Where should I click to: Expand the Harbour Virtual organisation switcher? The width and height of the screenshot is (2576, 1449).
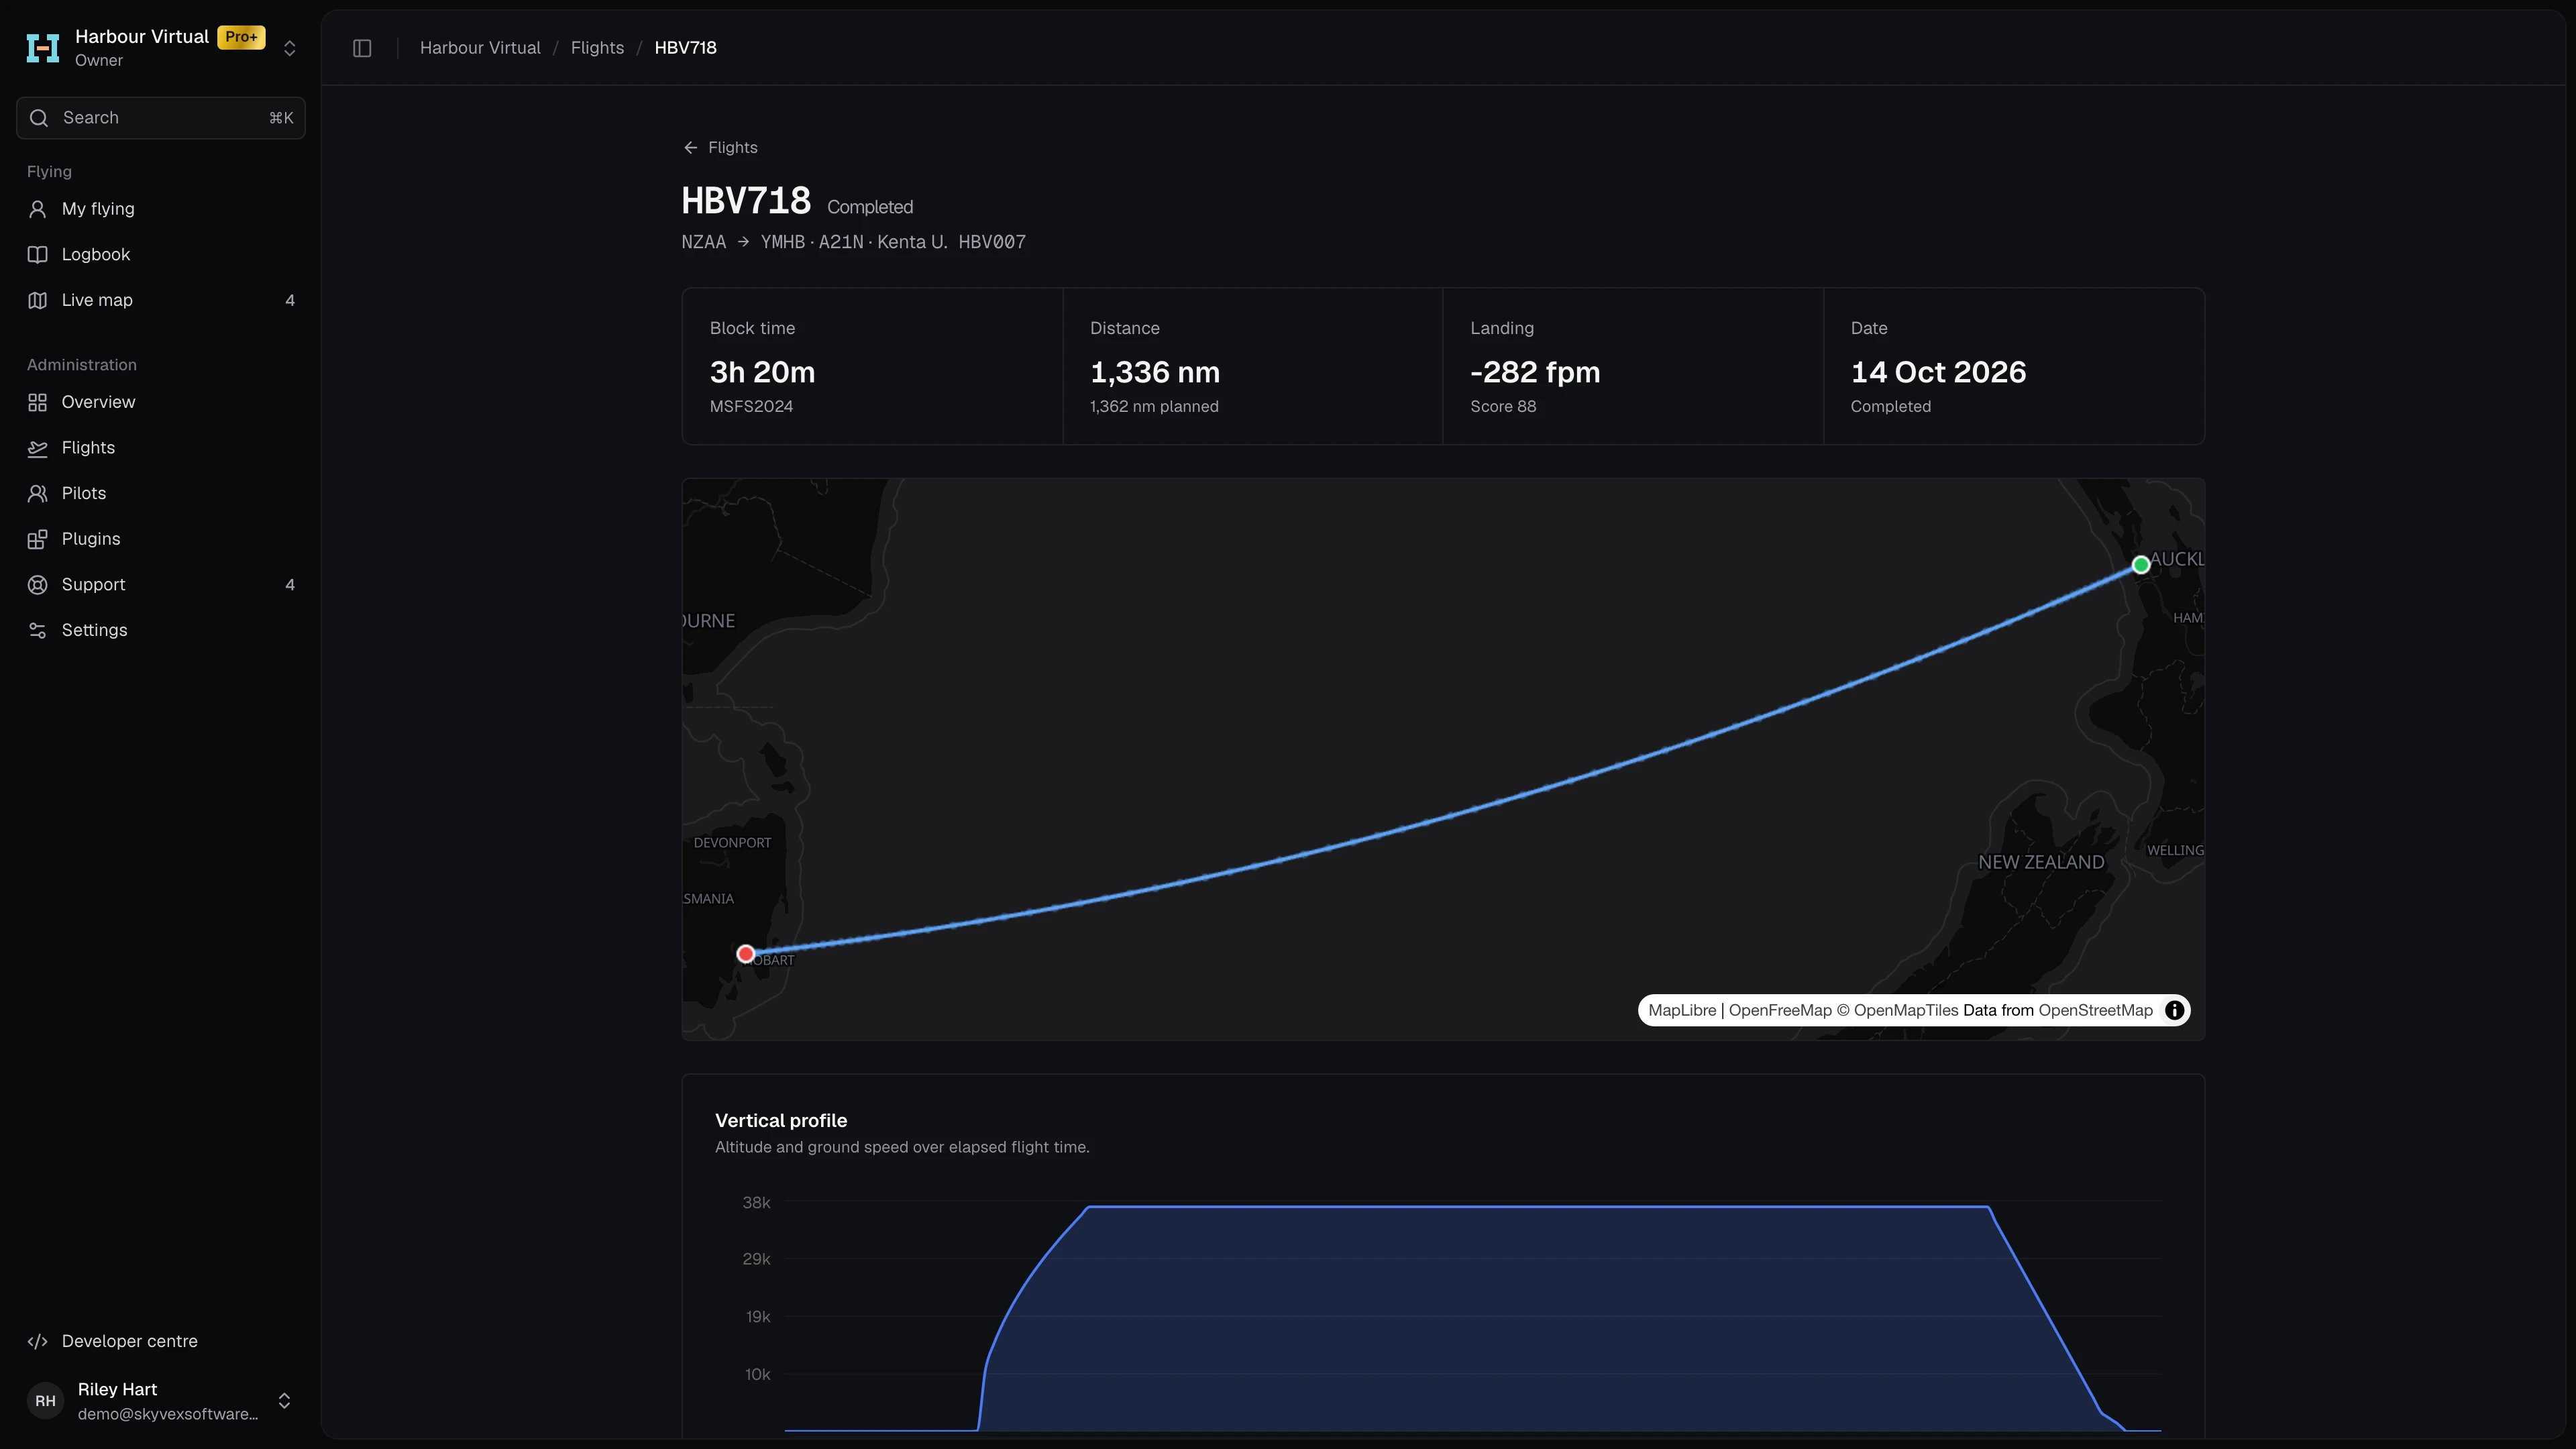click(x=290, y=48)
